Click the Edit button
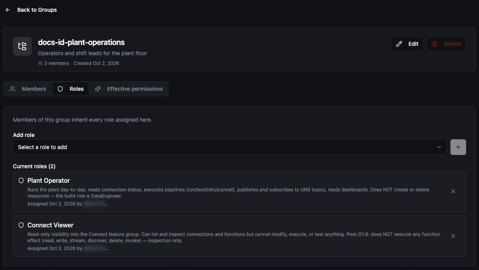479x270 pixels. [x=407, y=44]
